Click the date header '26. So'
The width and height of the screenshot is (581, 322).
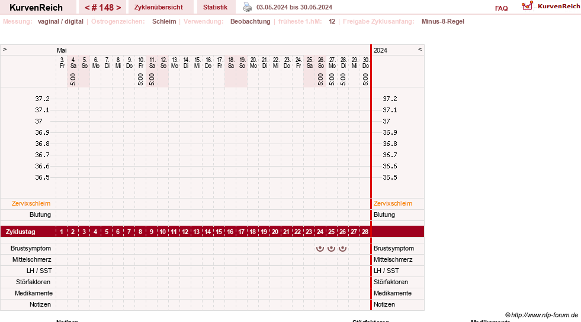click(x=321, y=63)
